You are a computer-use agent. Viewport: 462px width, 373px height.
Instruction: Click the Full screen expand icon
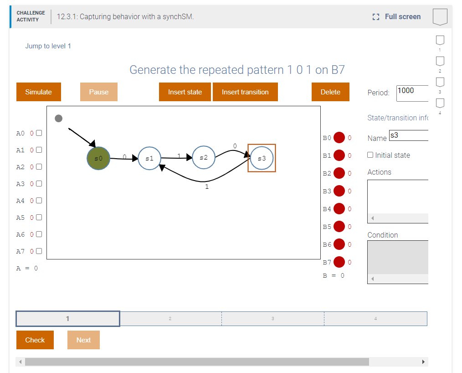[375, 17]
